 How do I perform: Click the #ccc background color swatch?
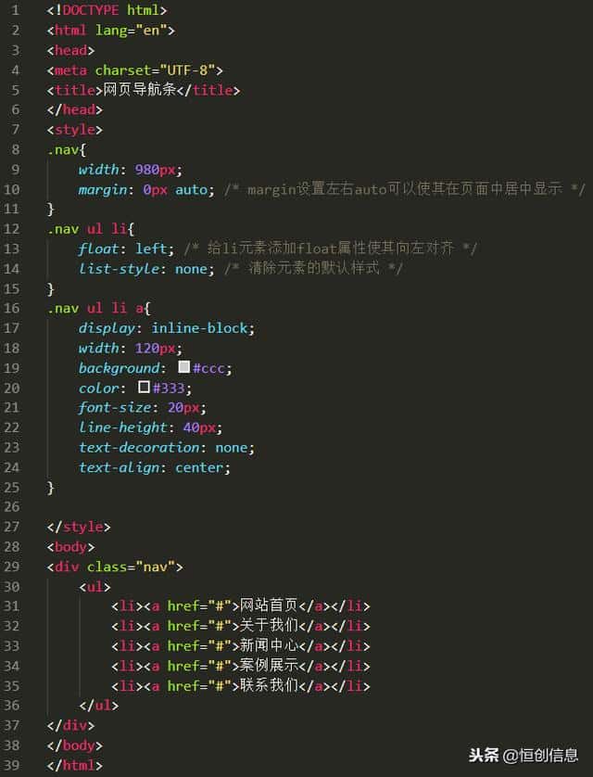point(184,366)
